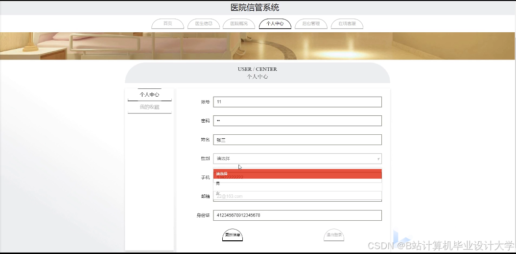Click the 身份证 input field
The height and width of the screenshot is (254, 516).
coord(298,215)
